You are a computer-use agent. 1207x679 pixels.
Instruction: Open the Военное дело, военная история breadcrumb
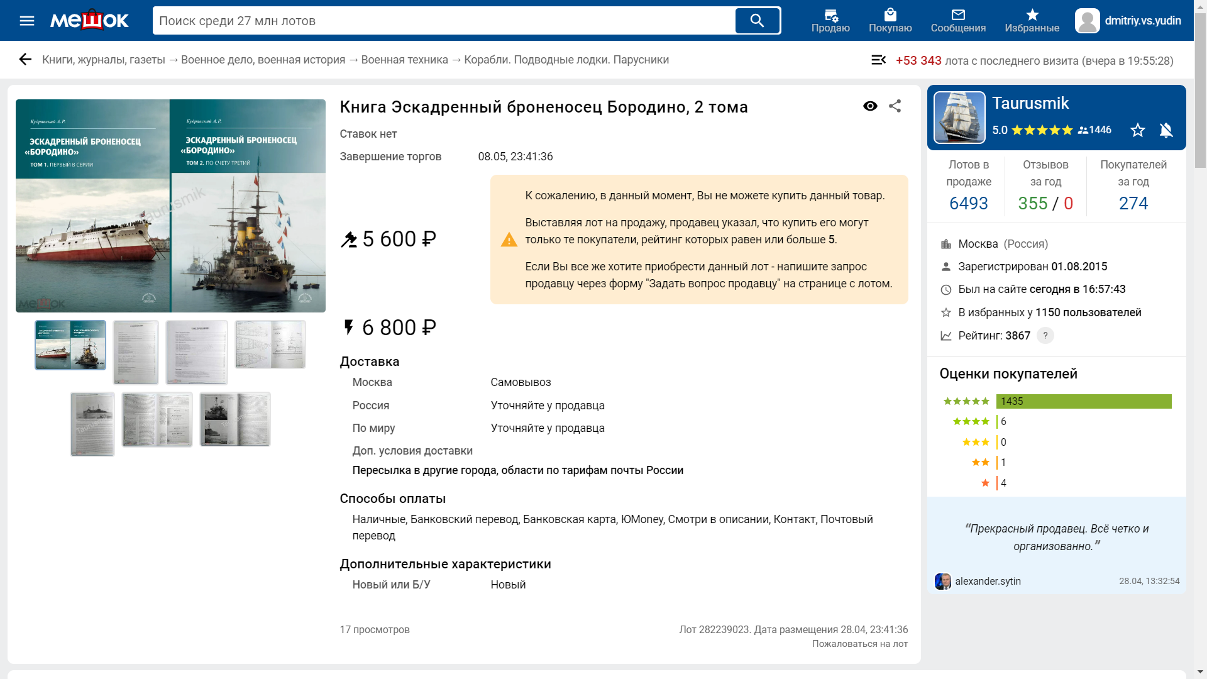[x=263, y=60]
